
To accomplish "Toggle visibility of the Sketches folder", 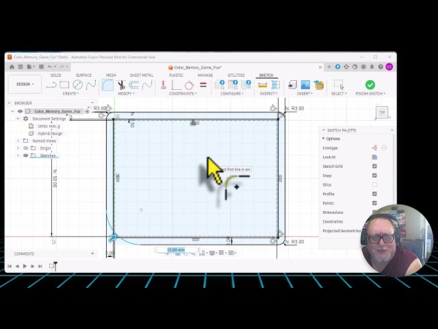I will pos(25,156).
